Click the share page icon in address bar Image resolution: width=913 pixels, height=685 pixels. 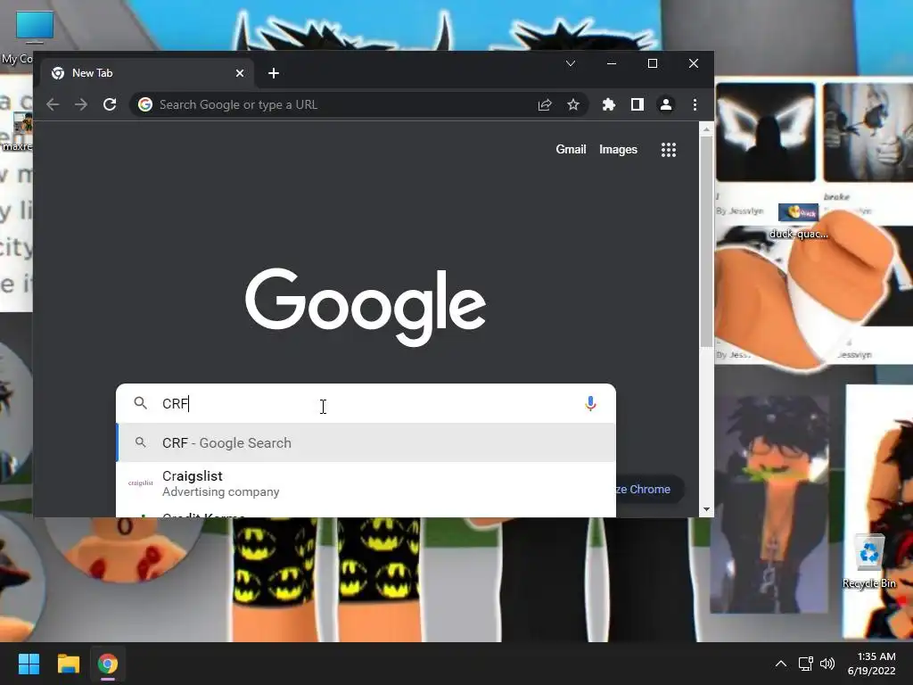pos(545,105)
